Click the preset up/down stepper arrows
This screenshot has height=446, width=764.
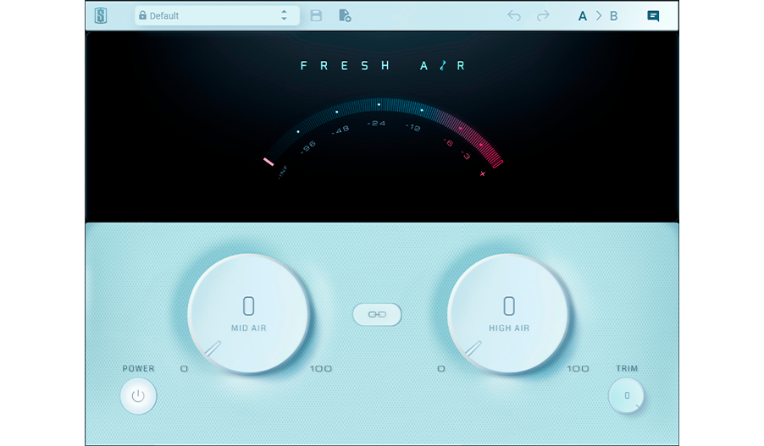pos(284,16)
